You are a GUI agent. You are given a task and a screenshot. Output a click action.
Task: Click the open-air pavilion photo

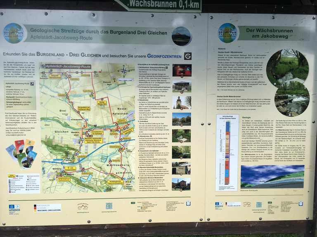(182, 87)
